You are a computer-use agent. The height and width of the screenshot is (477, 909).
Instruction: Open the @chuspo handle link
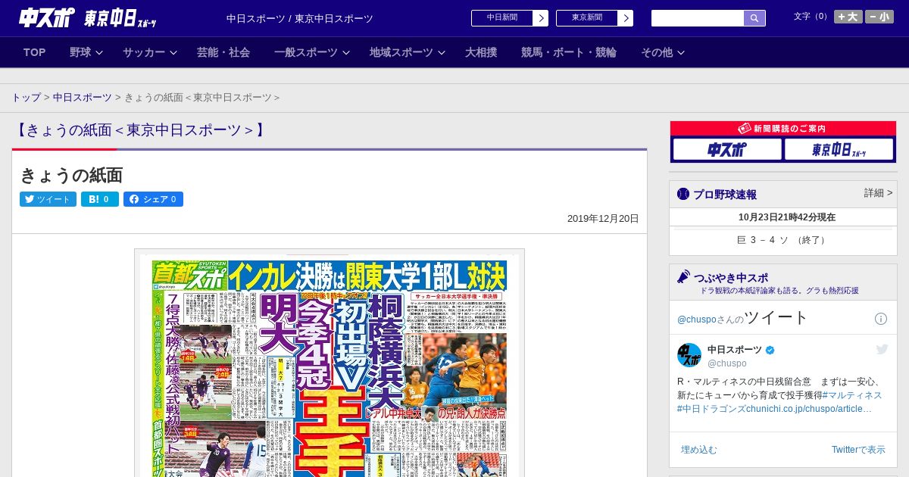[x=726, y=363]
